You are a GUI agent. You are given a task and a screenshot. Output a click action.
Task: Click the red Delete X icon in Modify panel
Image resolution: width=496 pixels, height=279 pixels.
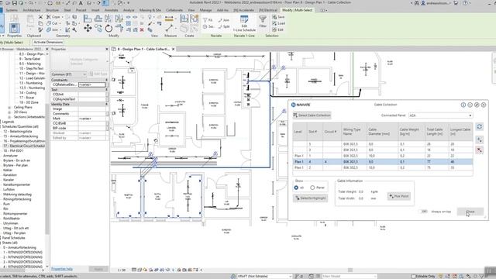click(142, 29)
